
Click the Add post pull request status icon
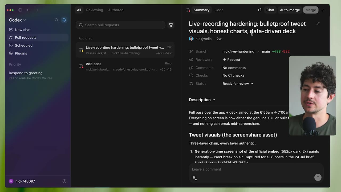(x=81, y=66)
